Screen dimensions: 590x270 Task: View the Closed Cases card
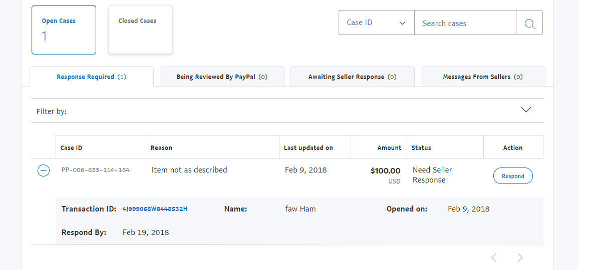pyautogui.click(x=140, y=29)
